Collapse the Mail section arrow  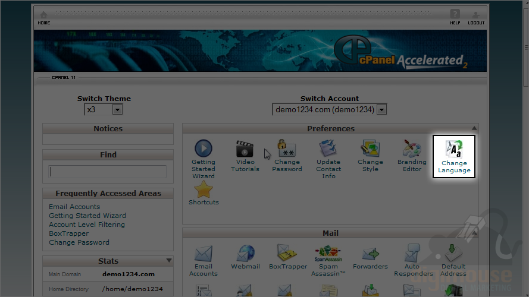click(x=474, y=233)
